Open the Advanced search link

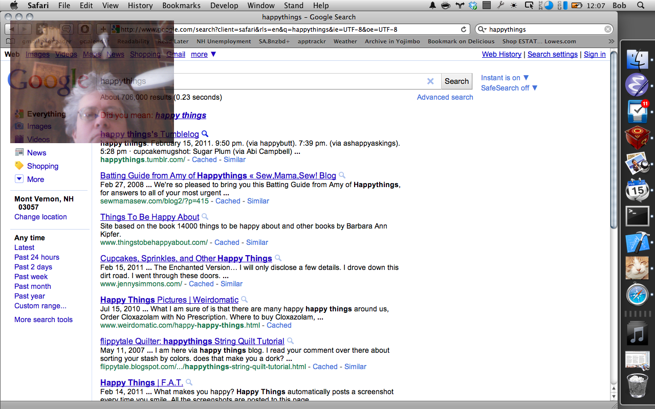[x=445, y=97]
